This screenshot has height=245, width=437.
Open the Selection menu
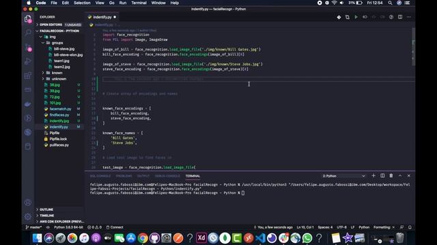tap(82, 3)
